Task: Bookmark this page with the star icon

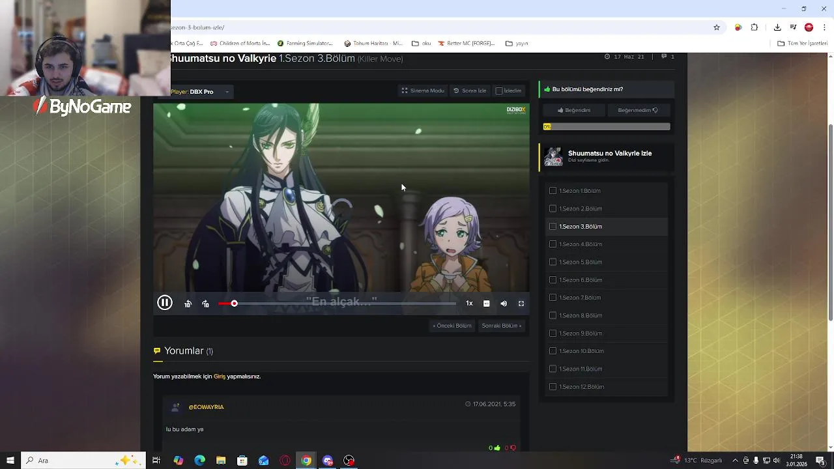Action: 717,27
